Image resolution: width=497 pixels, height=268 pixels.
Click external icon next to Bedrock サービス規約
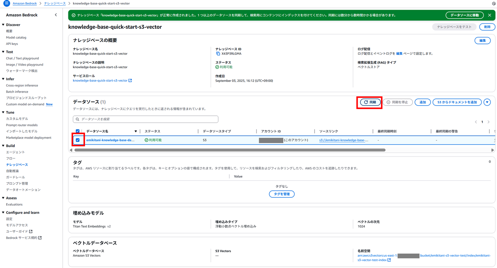(40, 238)
